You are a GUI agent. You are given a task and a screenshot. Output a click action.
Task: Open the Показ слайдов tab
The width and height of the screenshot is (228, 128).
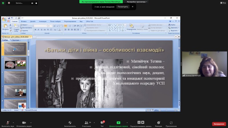point(55,21)
